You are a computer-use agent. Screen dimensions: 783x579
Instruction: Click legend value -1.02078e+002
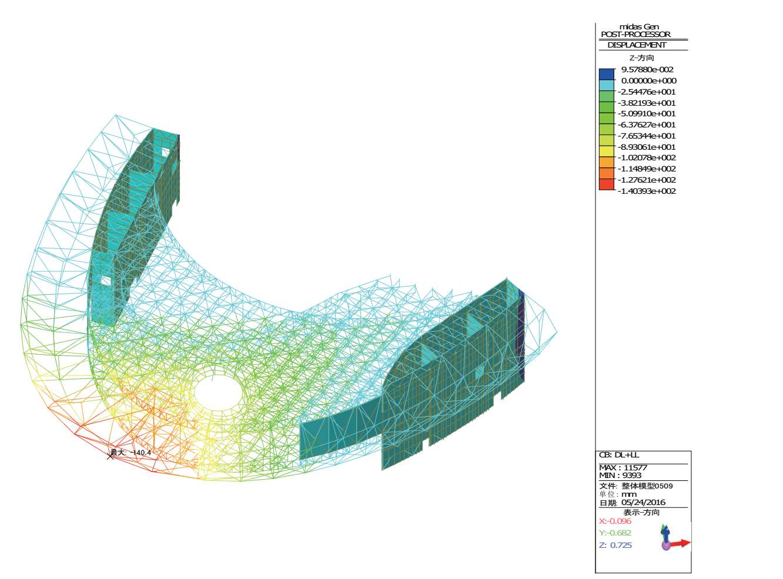(647, 157)
